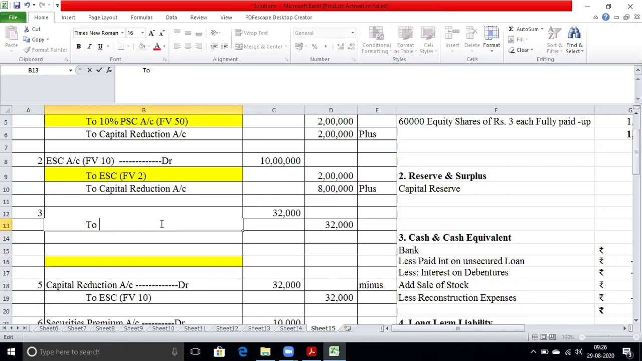
Task: Open the Windows Start menu
Action: tap(11, 351)
